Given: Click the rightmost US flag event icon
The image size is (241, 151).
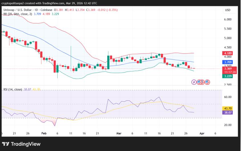Looking at the screenshot, I should pos(207,82).
